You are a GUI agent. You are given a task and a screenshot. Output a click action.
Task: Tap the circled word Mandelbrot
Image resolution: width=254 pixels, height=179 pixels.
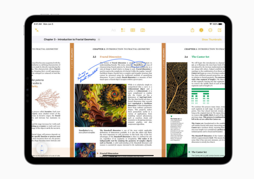(138, 65)
